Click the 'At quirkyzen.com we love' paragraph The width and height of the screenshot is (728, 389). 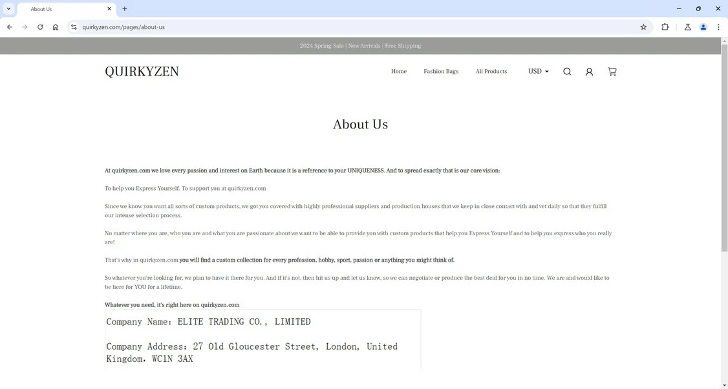point(302,171)
